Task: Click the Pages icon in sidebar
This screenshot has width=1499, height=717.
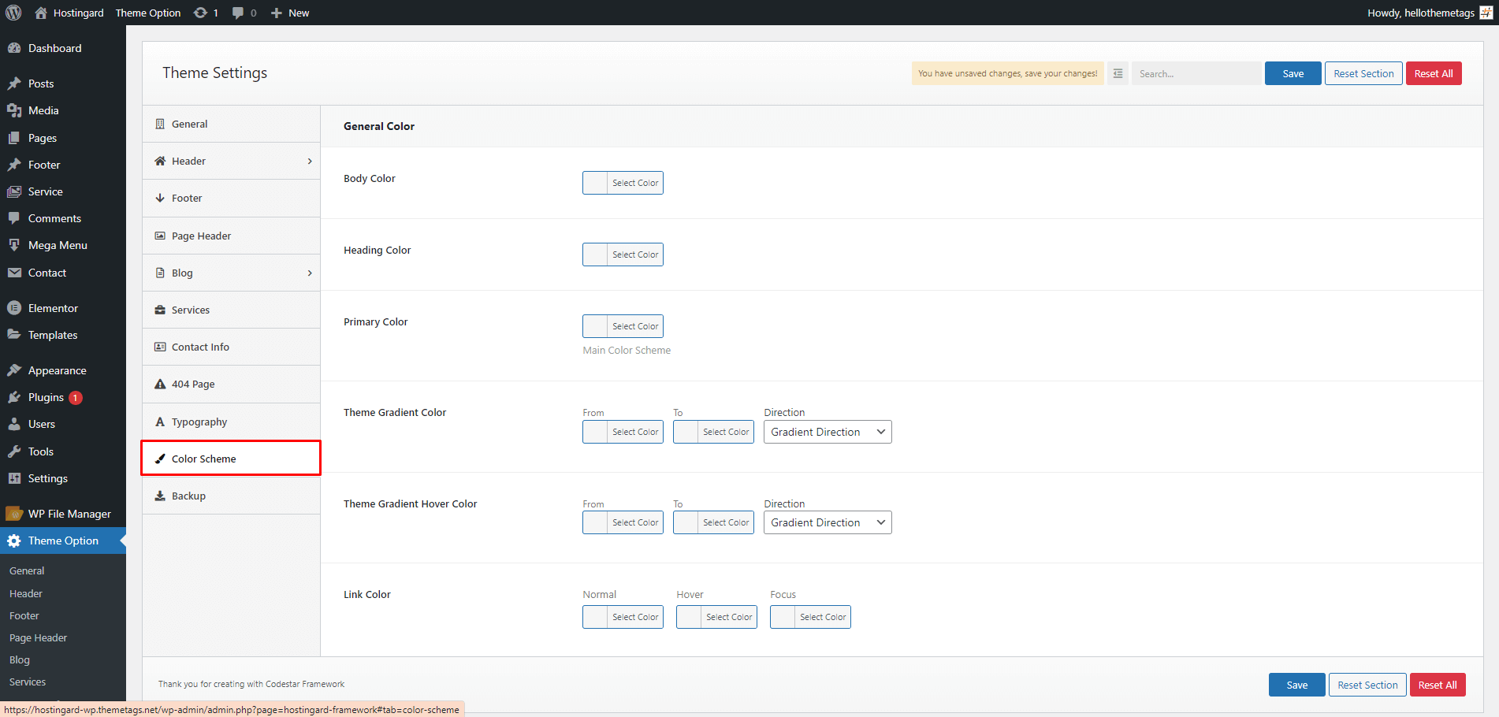Action: pyautogui.click(x=14, y=138)
